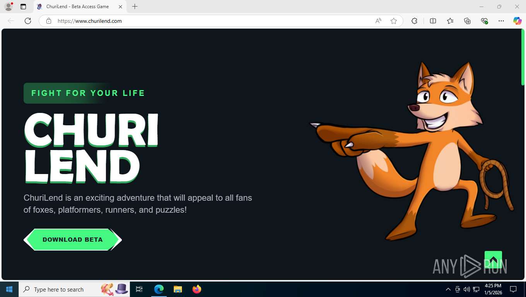Click the volume speaker tray icon
526x297 pixels.
tap(466, 289)
